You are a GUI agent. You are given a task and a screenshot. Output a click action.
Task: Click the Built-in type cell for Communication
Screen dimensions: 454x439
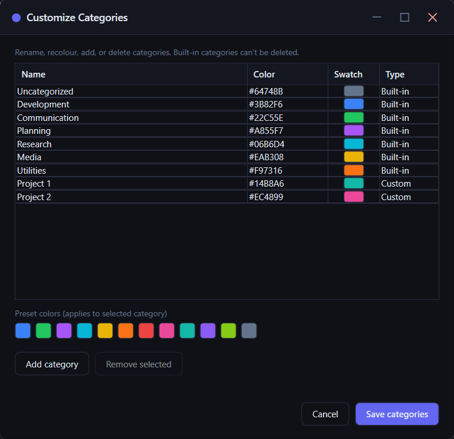(x=409, y=117)
